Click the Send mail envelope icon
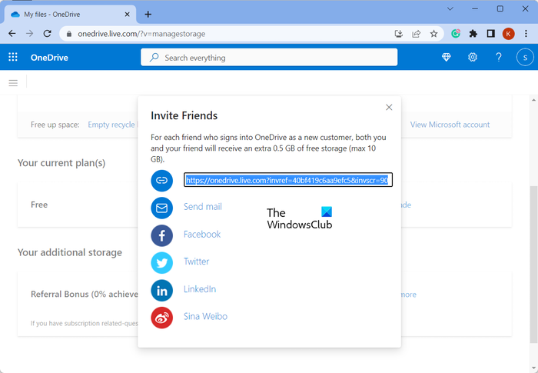The height and width of the screenshot is (373, 538). click(x=161, y=208)
